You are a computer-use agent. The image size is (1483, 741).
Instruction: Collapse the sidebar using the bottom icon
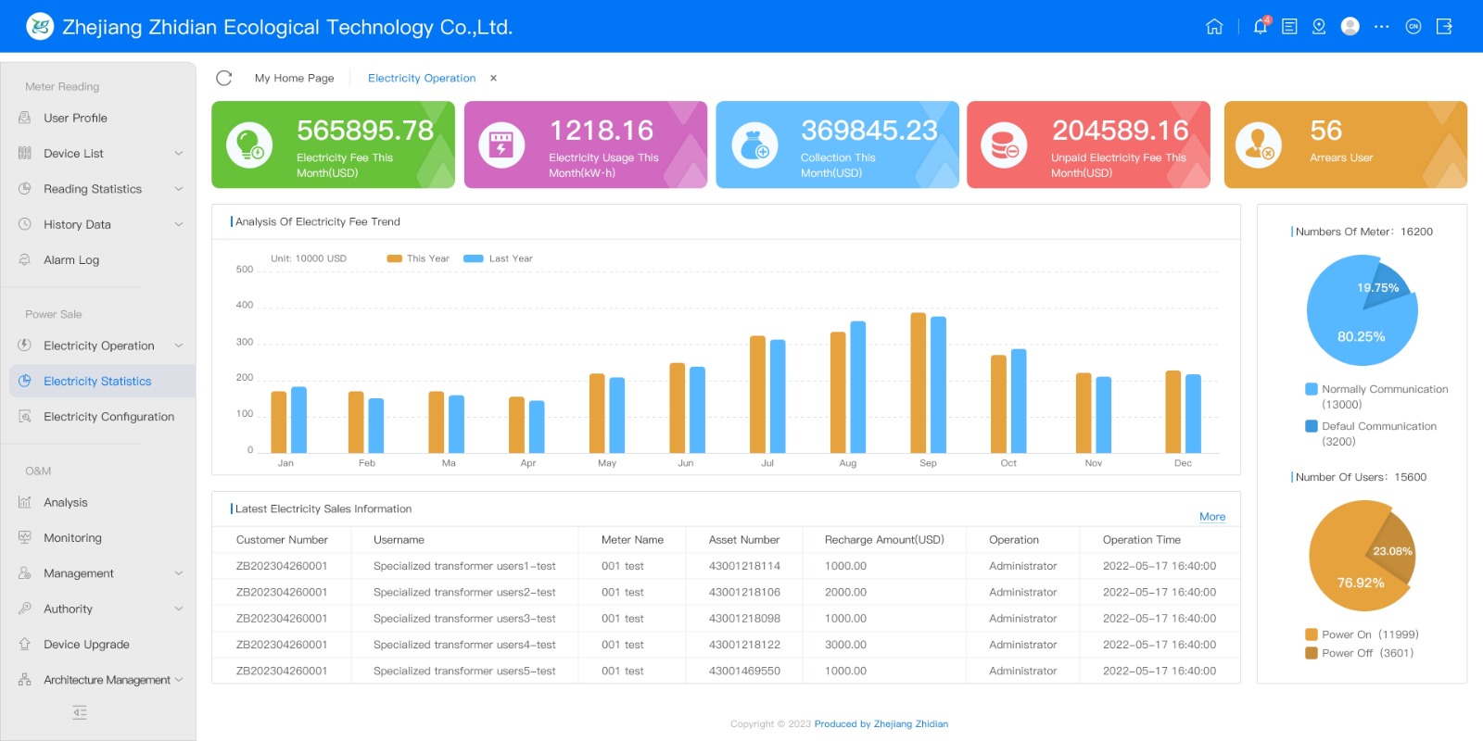[x=80, y=712]
